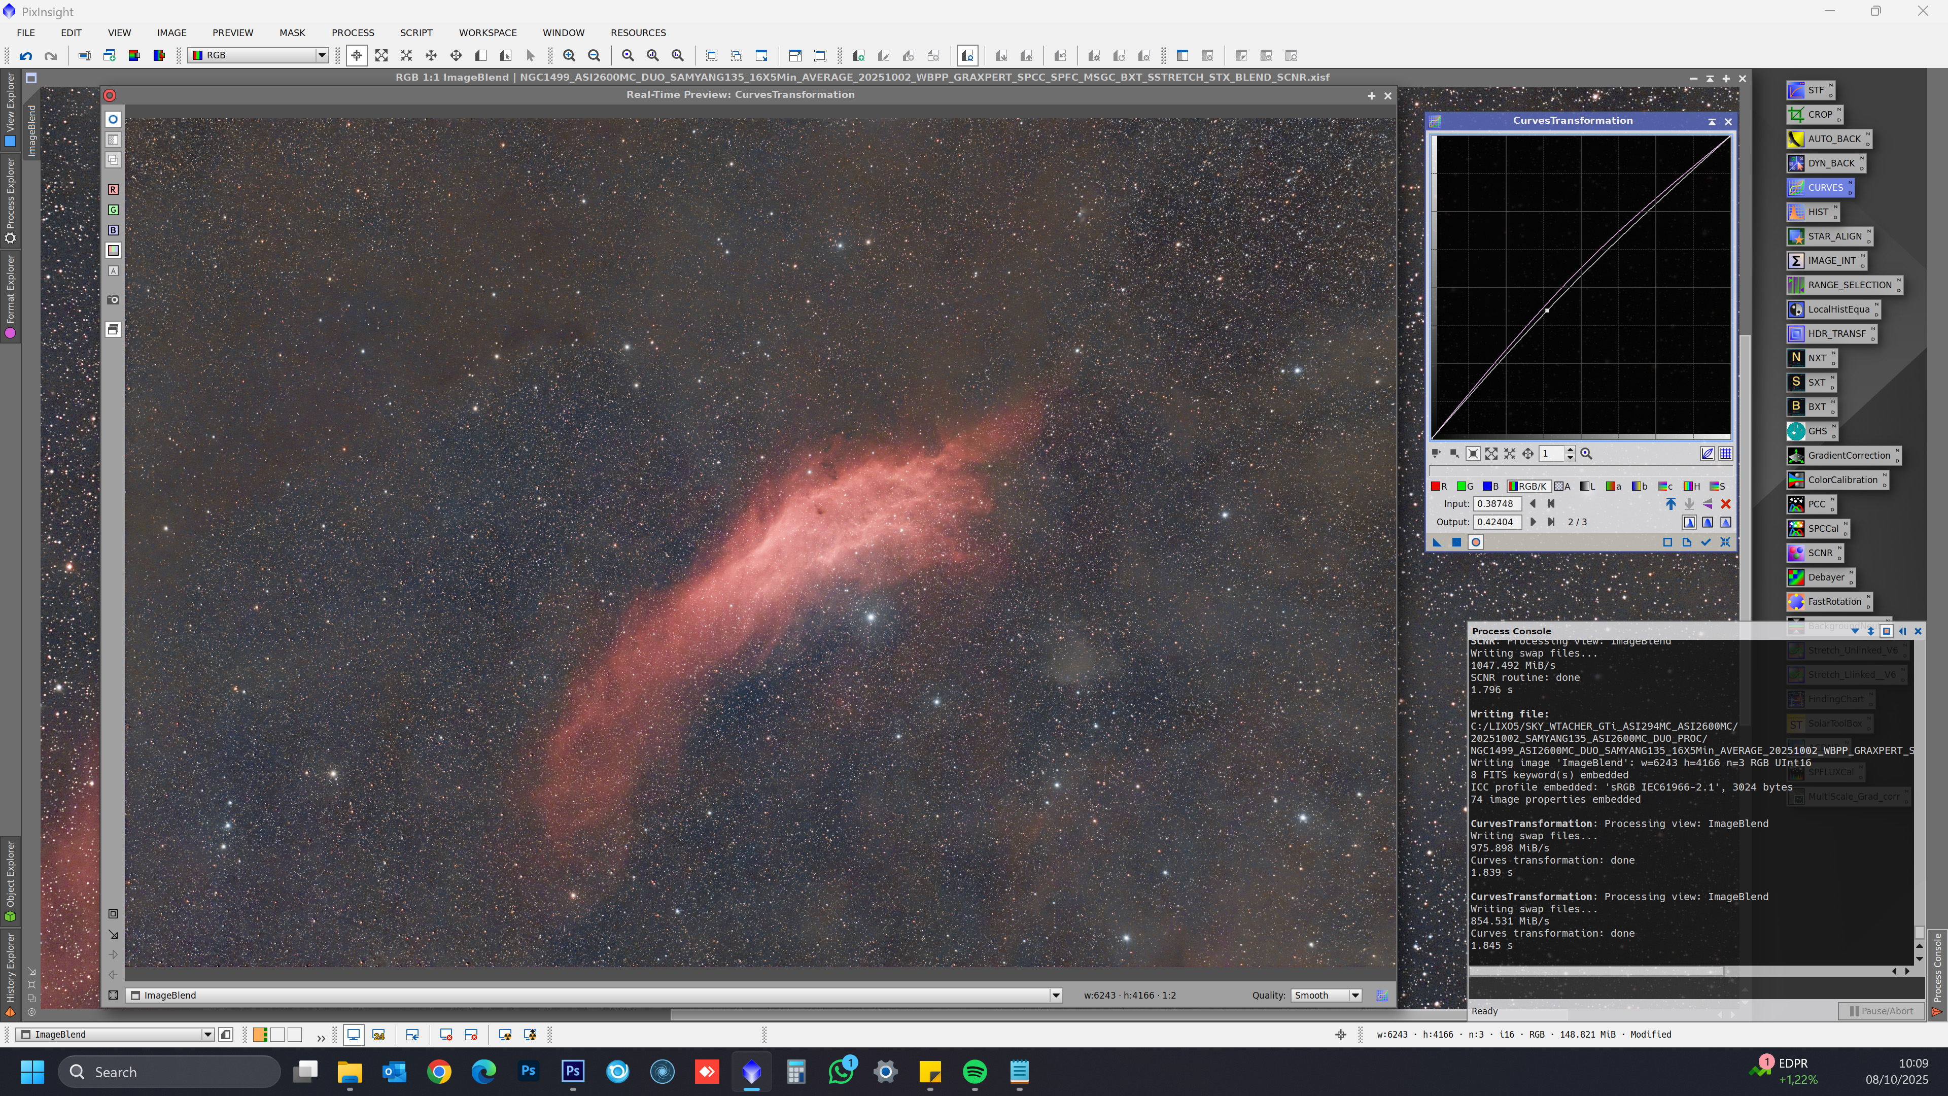Select the red R curve channel
The width and height of the screenshot is (1948, 1096).
point(1438,487)
